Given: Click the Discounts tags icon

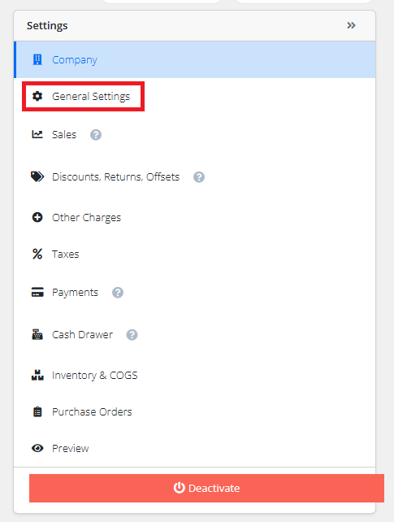Looking at the screenshot, I should [x=37, y=176].
